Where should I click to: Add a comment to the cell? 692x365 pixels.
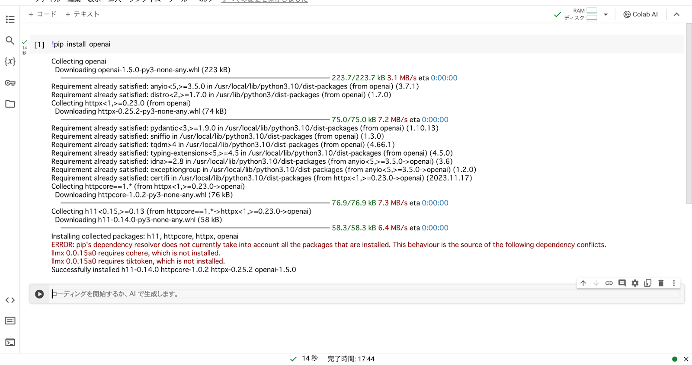(622, 283)
